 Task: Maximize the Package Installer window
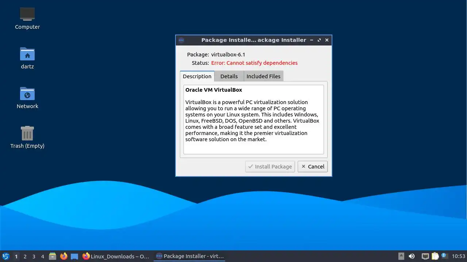pyautogui.click(x=319, y=40)
